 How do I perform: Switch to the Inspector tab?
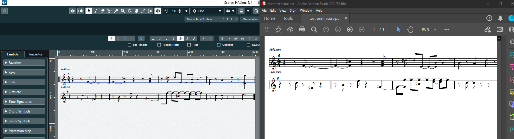(36, 54)
